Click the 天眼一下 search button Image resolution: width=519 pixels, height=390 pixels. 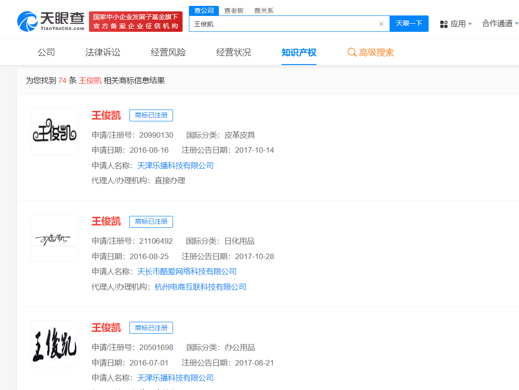[409, 24]
